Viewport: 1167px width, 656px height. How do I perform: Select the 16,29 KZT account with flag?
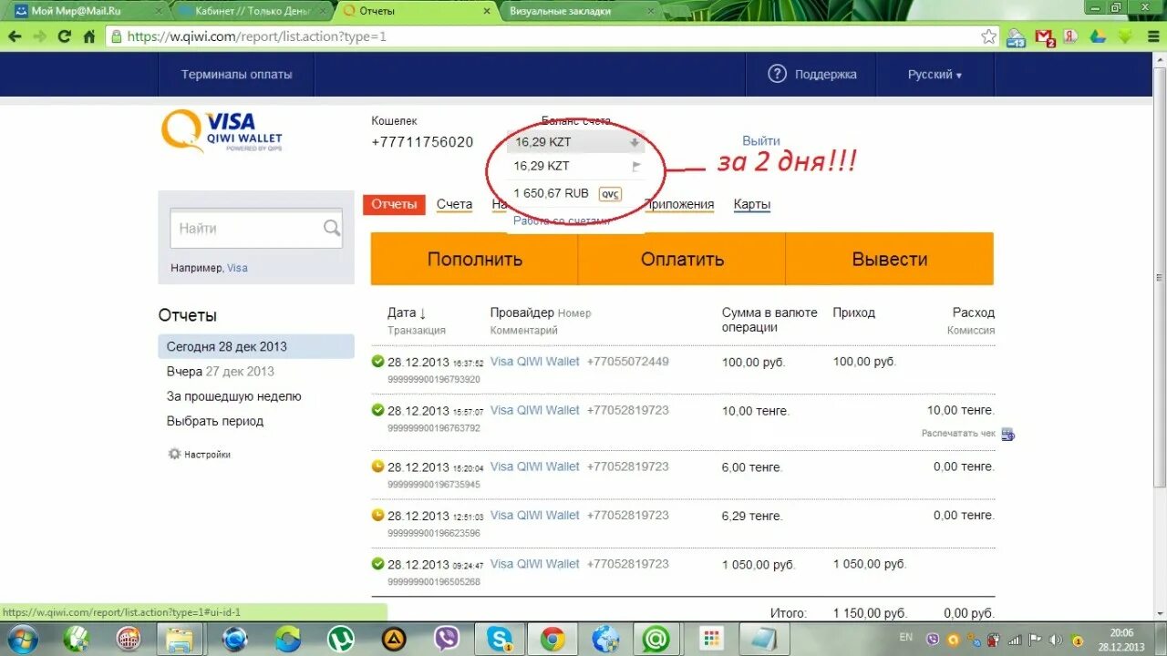tap(576, 166)
